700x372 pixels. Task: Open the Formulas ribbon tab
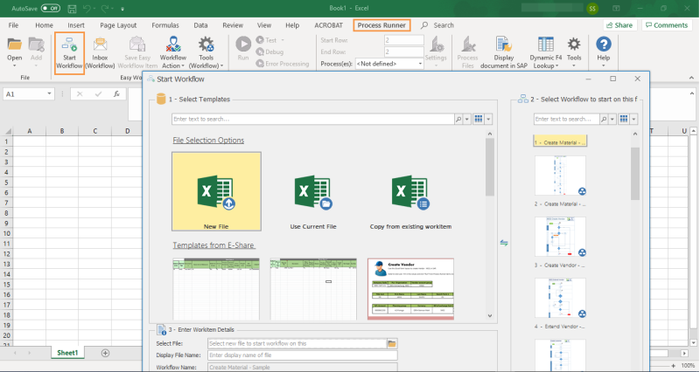[164, 25]
